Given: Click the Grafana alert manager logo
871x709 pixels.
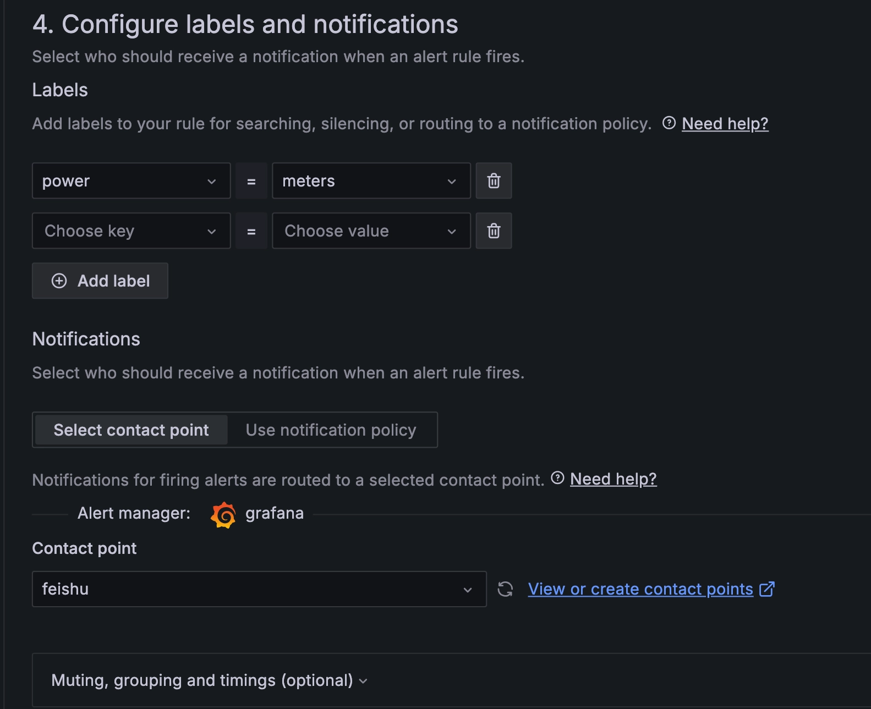Looking at the screenshot, I should tap(223, 515).
